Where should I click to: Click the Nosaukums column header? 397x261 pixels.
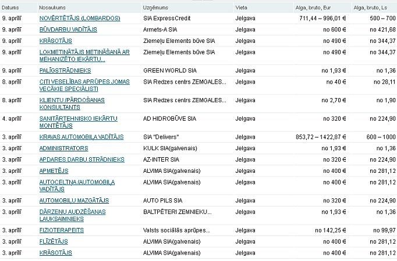click(x=52, y=8)
